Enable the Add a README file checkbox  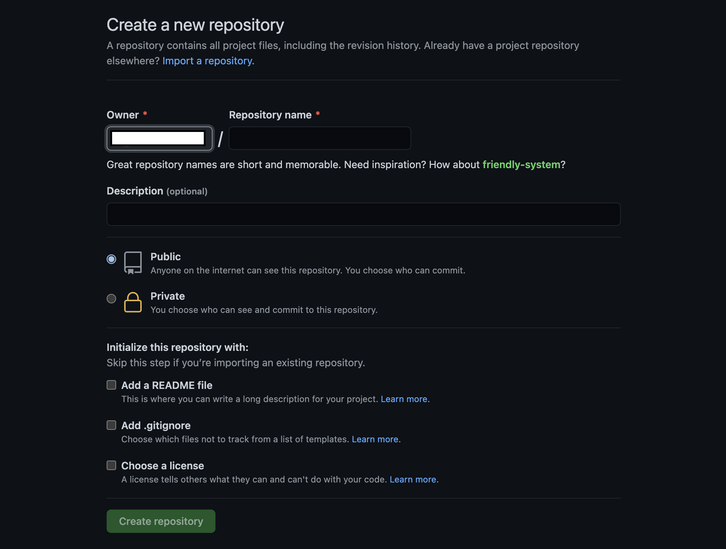coord(111,385)
